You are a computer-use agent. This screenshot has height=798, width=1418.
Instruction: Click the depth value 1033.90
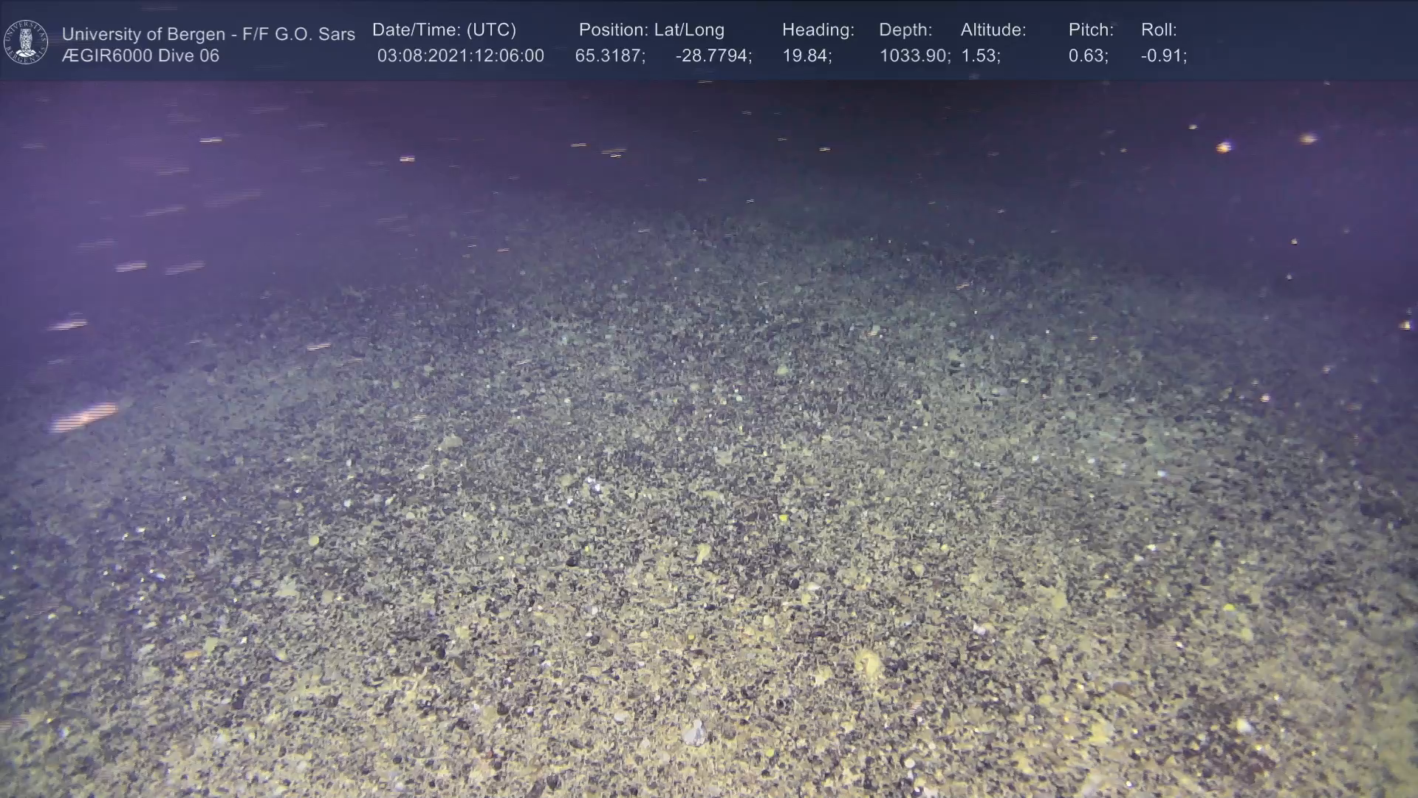[914, 56]
